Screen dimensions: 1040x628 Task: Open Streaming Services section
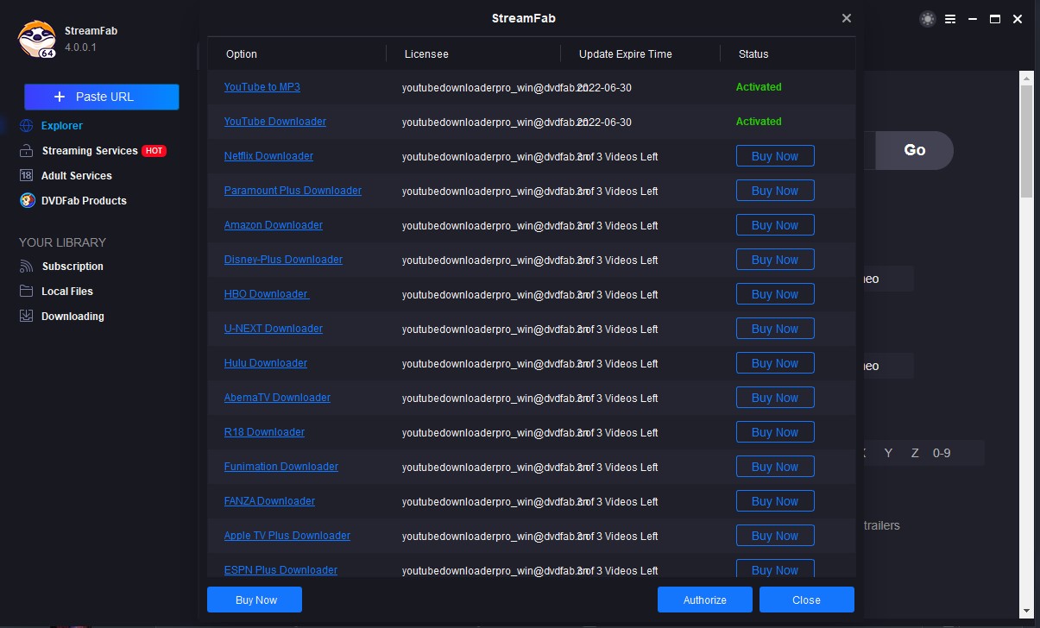tap(90, 151)
